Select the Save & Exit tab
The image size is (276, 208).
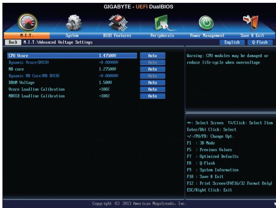pos(252,36)
